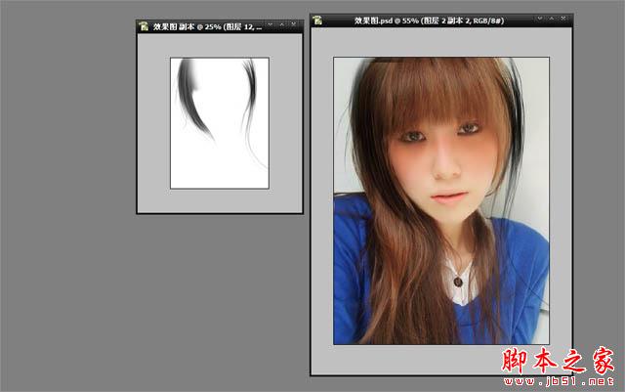This screenshot has height=392, width=625.
Task: Maximize the 效果图.psd document window
Action: pos(552,19)
